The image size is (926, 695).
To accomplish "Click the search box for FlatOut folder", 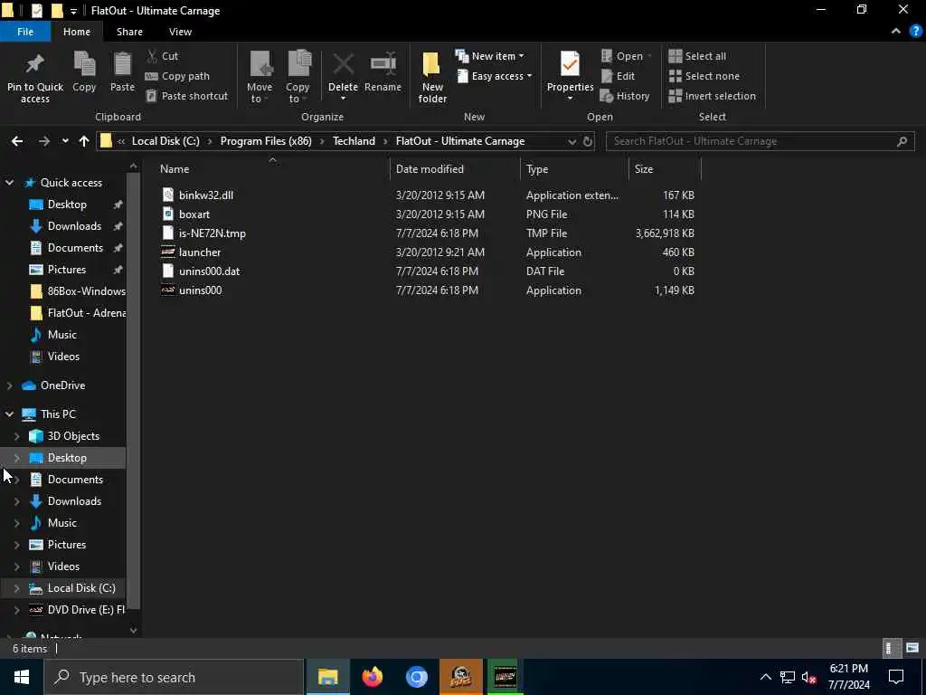I will [x=760, y=141].
